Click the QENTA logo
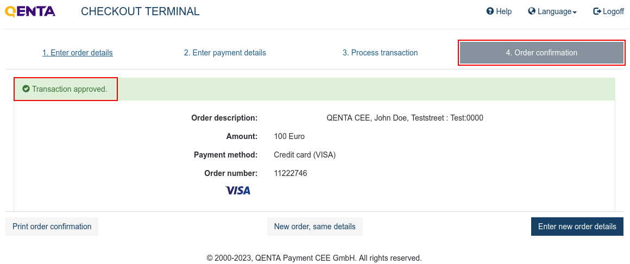The image size is (630, 264). pyautogui.click(x=30, y=11)
